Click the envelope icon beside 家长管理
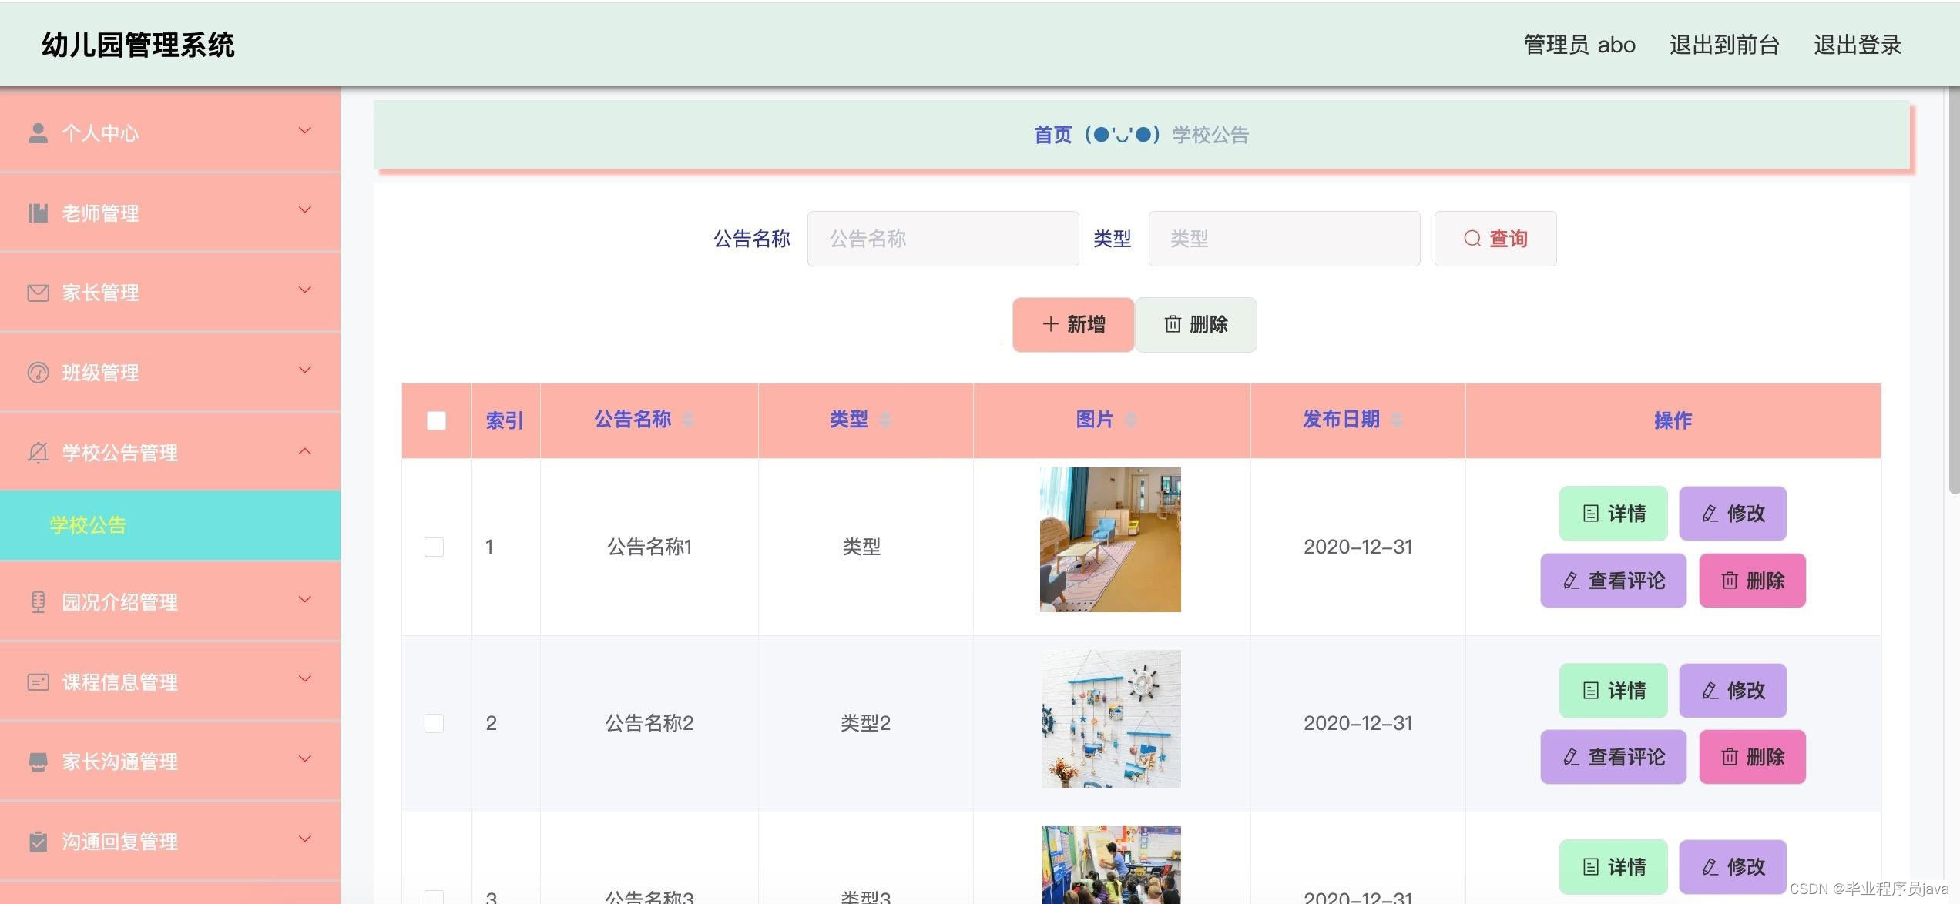1960x904 pixels. point(38,293)
